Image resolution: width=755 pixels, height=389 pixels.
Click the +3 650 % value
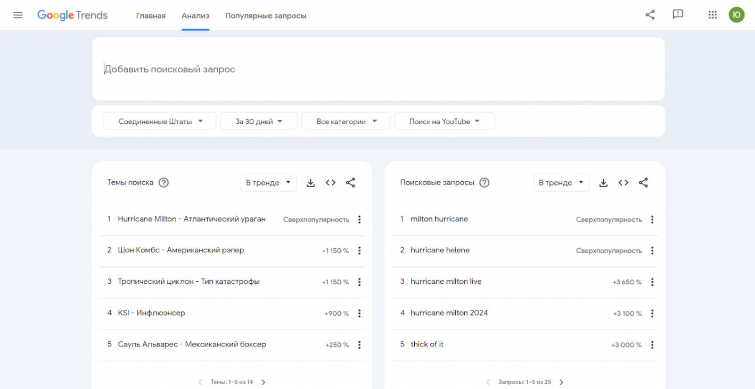(x=627, y=282)
